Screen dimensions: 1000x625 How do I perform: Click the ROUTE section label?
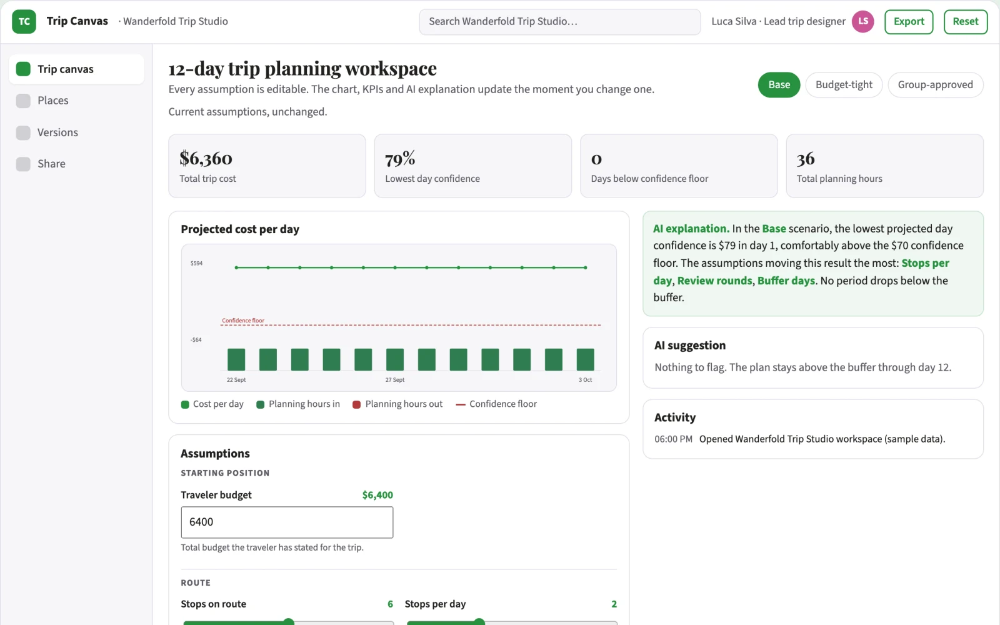[196, 583]
